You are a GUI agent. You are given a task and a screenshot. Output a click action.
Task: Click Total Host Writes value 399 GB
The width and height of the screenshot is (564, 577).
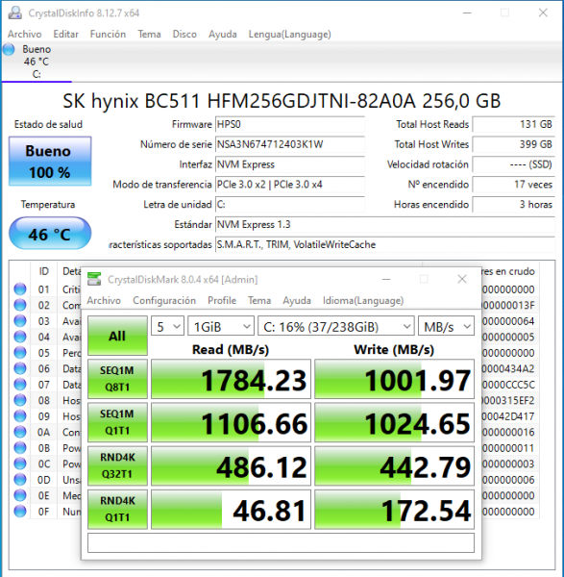(x=513, y=144)
